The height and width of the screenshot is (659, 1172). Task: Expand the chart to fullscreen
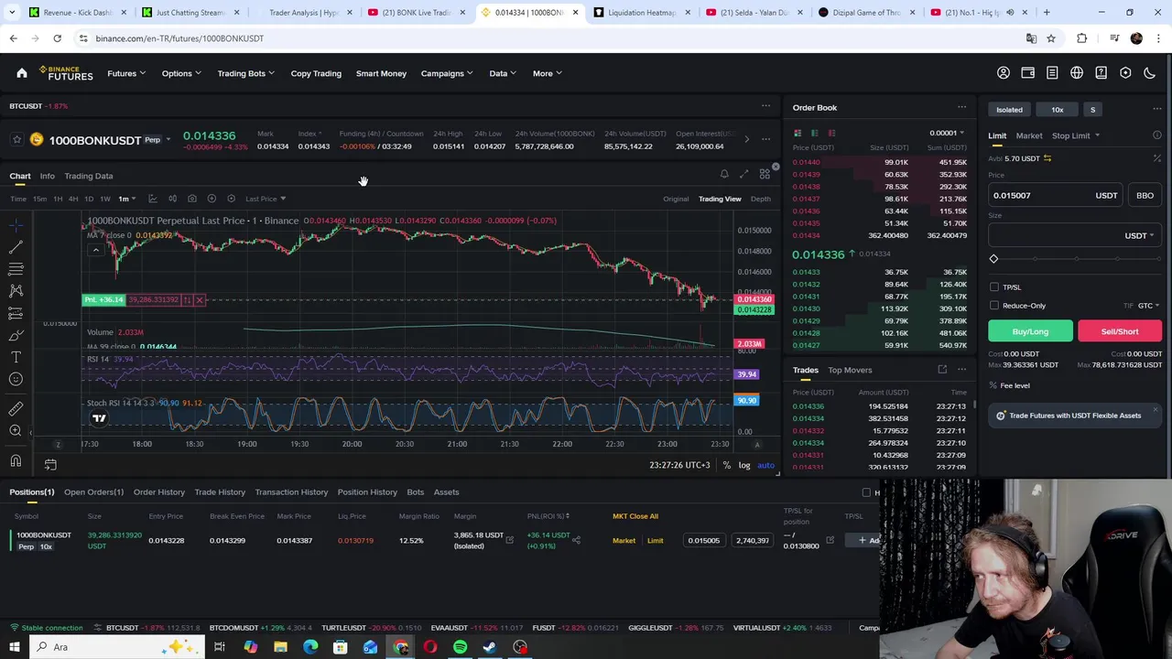pos(744,174)
